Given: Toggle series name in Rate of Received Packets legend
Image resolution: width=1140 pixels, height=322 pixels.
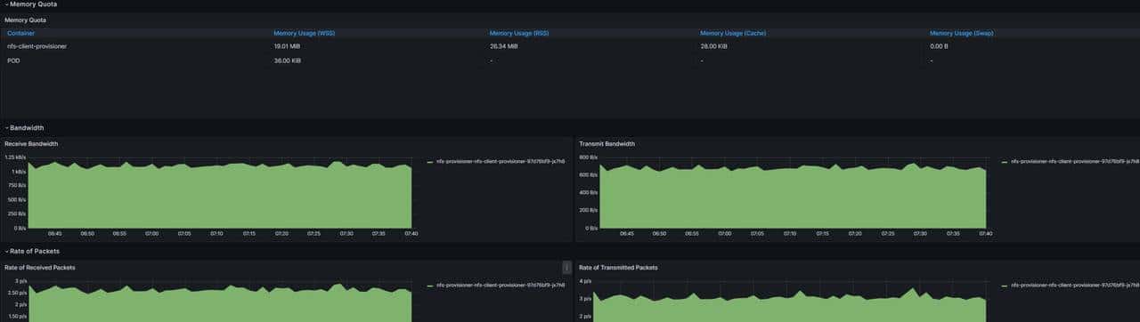Looking at the screenshot, I should tap(501, 286).
